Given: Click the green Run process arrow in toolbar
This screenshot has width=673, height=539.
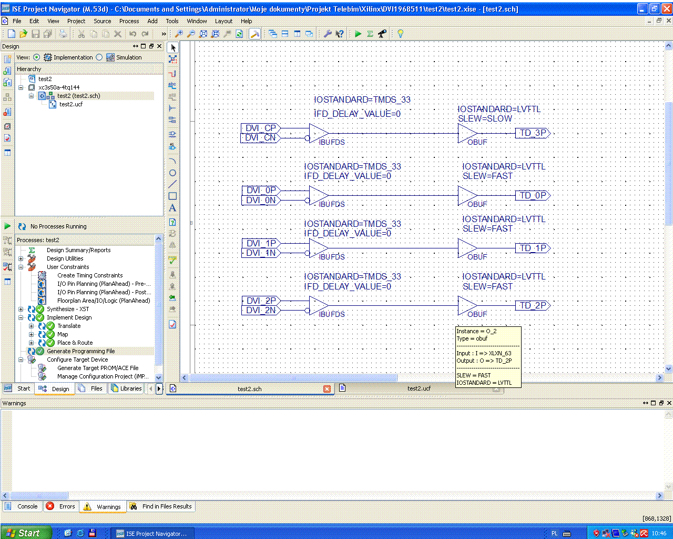Looking at the screenshot, I should 358,34.
